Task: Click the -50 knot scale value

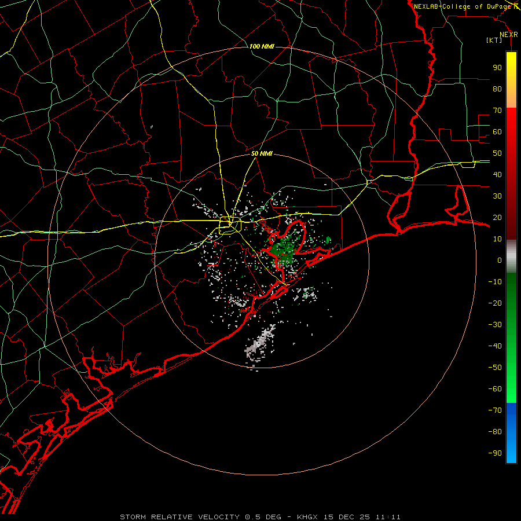Action: point(495,368)
